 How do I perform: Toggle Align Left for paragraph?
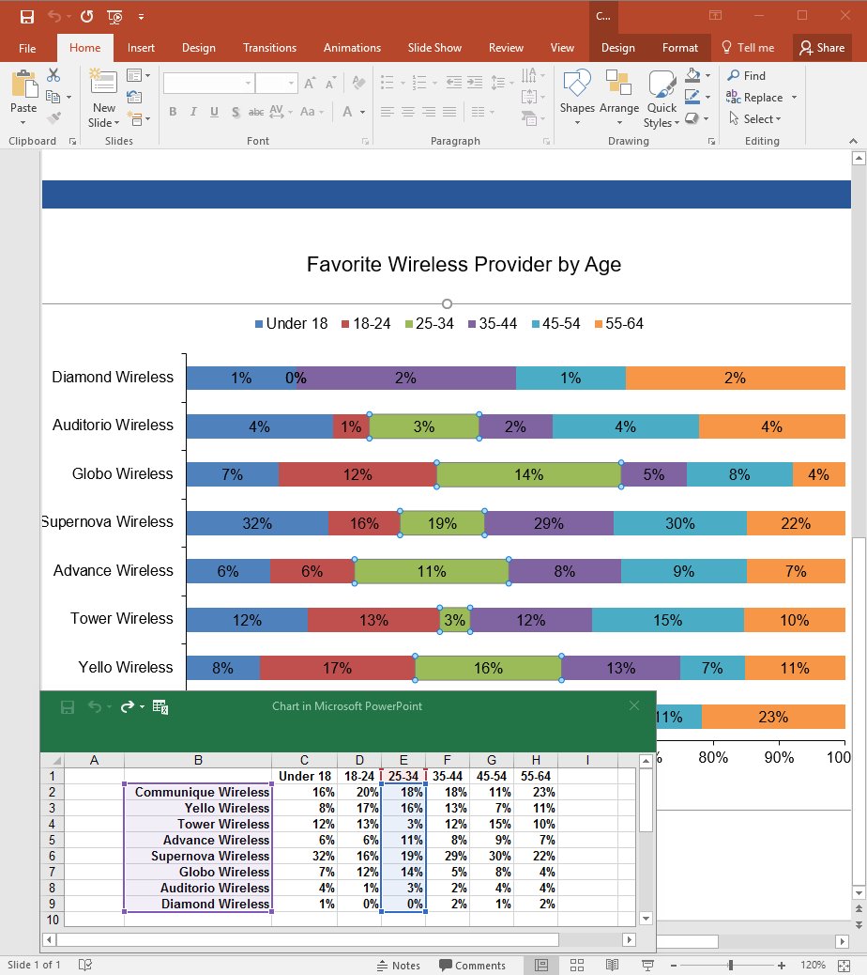point(388,112)
